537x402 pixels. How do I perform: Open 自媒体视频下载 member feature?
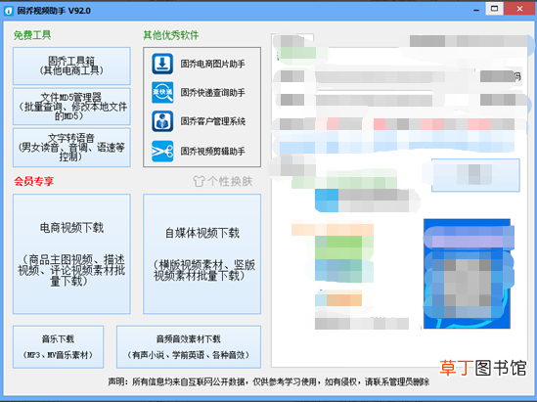(201, 253)
